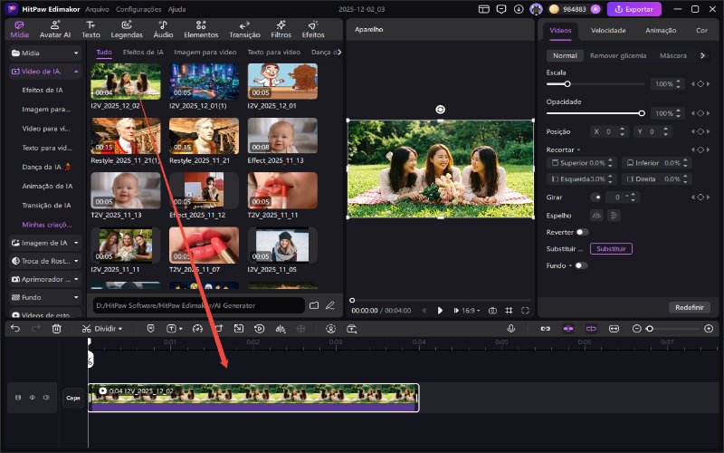This screenshot has height=453, width=724.
Task: Flip the clip horizontally in the Espelho row
Action: click(x=596, y=216)
